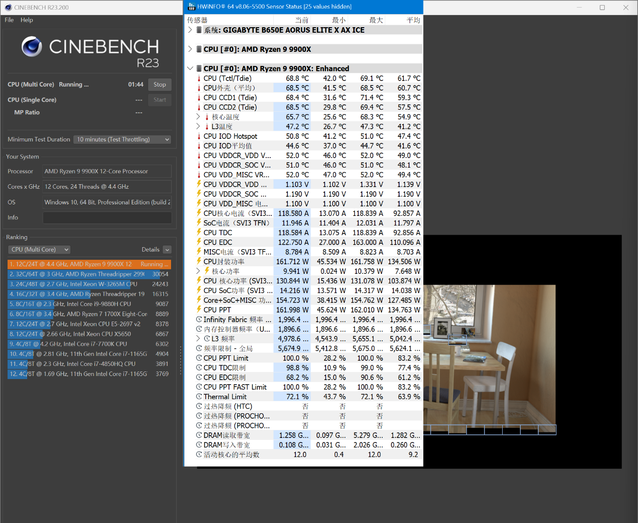
Task: Click chip icon beside GIGABYTE B650E system row
Action: tap(199, 30)
